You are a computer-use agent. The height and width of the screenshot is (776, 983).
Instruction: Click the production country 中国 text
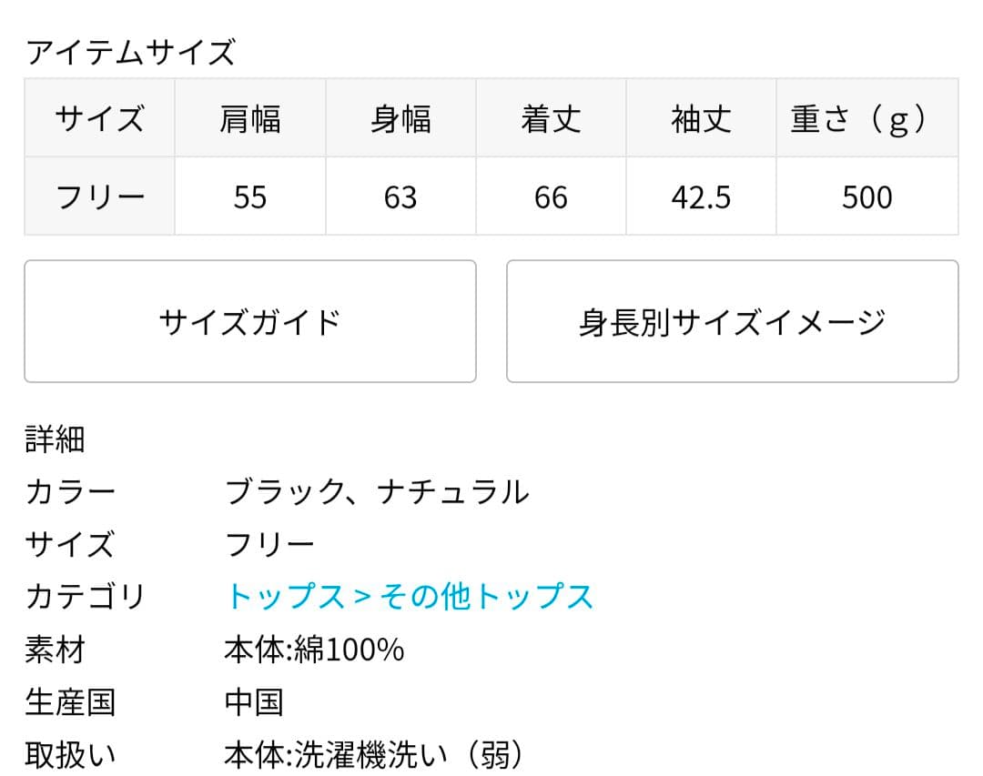pyautogui.click(x=253, y=701)
